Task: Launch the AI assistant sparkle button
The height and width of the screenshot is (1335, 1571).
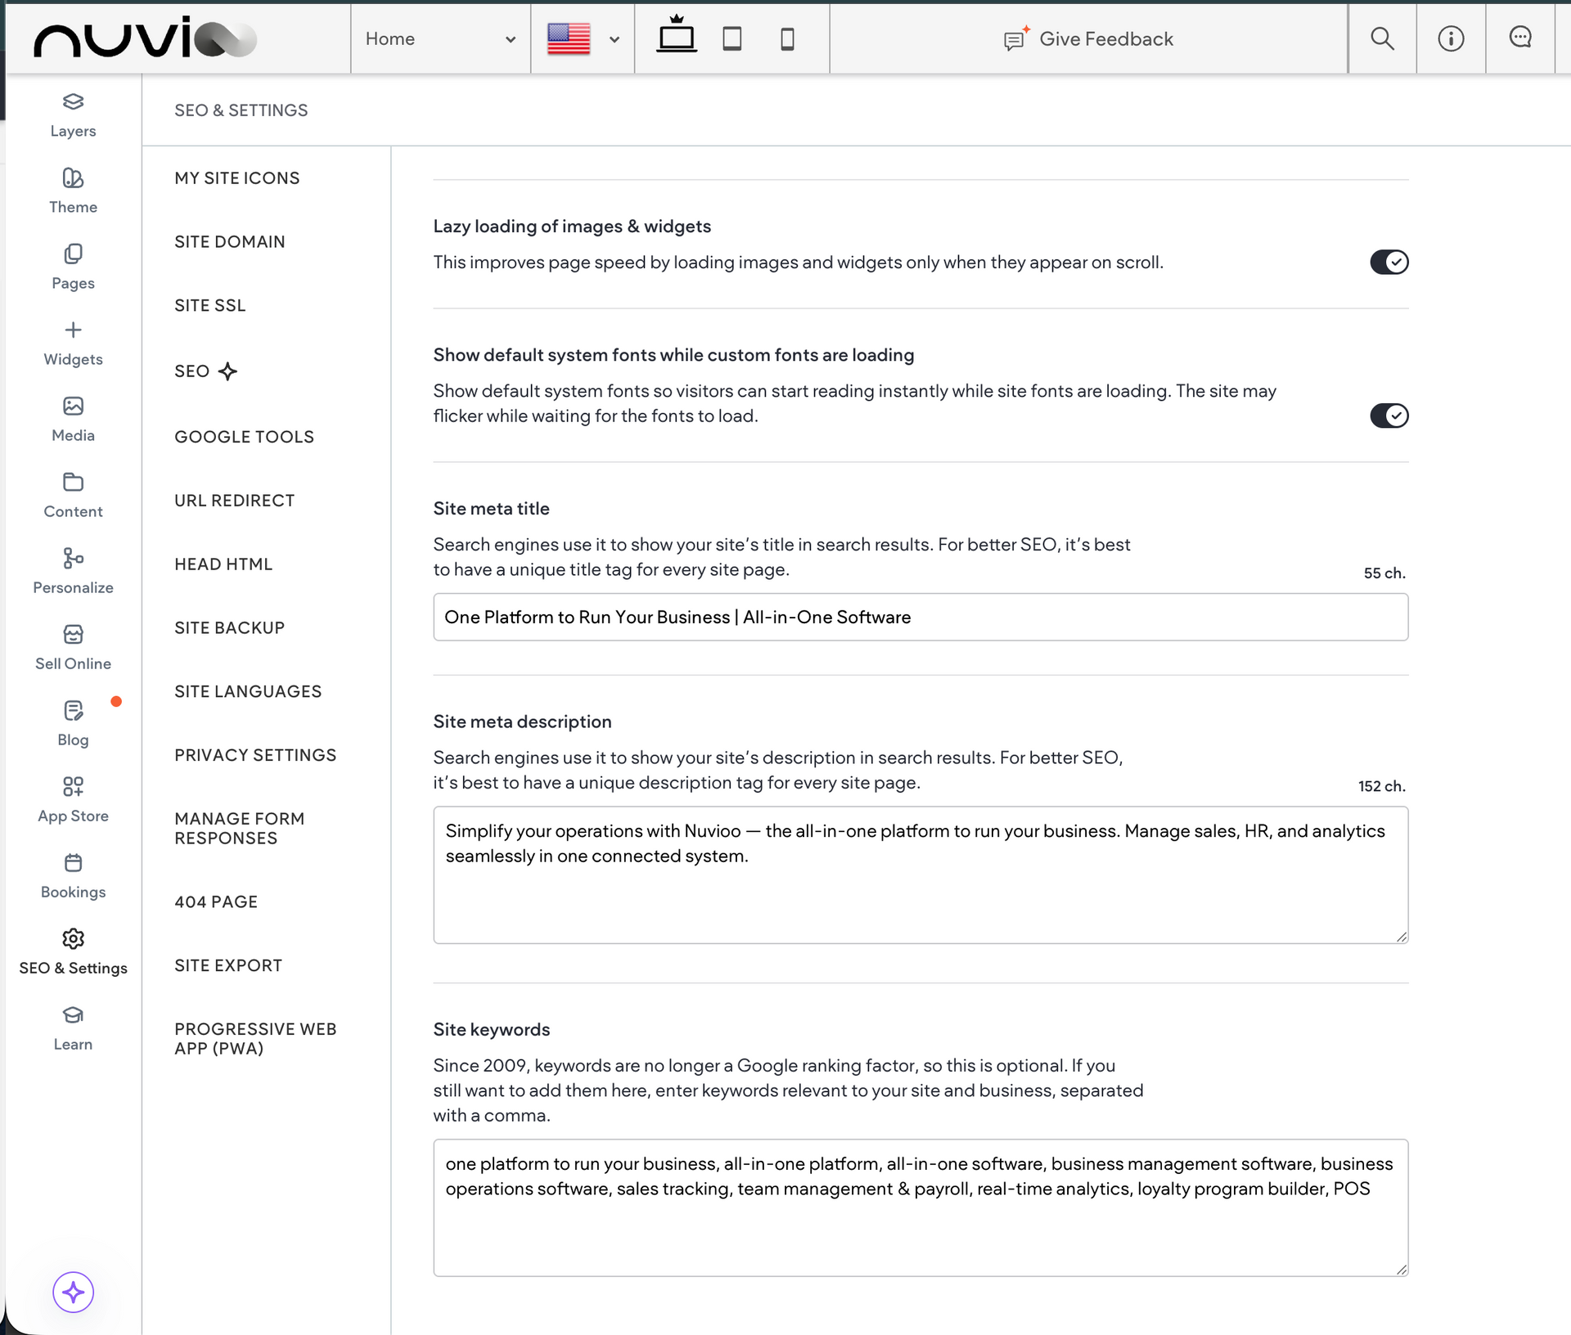Action: [x=73, y=1292]
